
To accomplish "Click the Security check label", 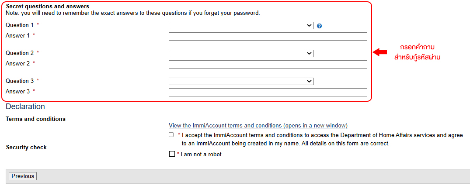I will (x=26, y=148).
